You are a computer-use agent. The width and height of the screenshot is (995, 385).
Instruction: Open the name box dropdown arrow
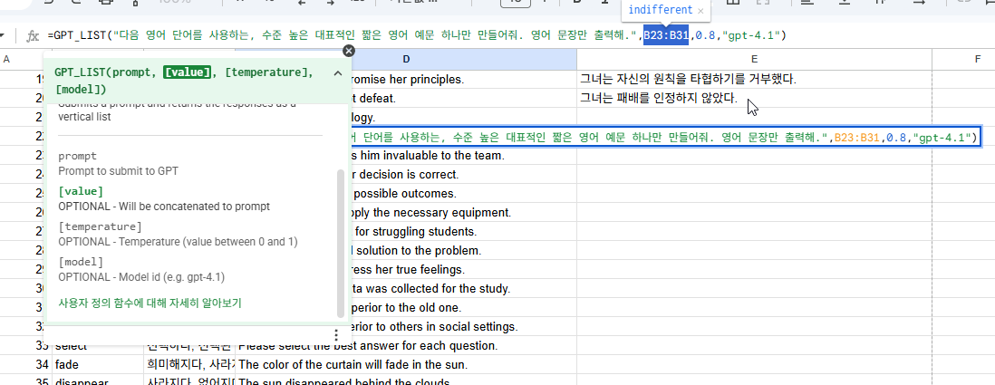pyautogui.click(x=4, y=35)
